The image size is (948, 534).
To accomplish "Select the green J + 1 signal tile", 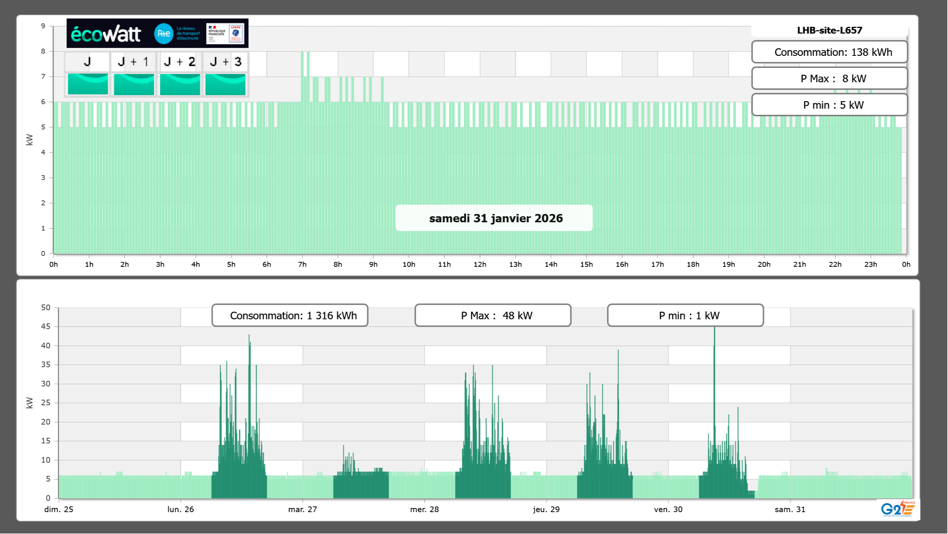I will pos(134,84).
